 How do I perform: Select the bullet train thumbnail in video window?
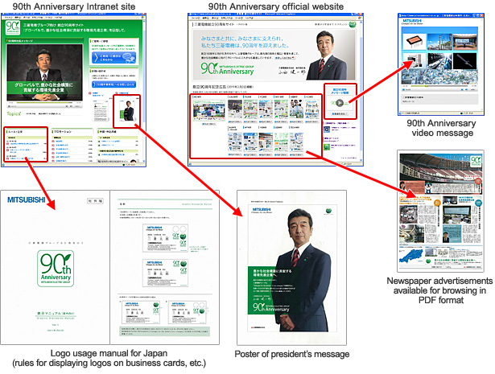coord(439,60)
